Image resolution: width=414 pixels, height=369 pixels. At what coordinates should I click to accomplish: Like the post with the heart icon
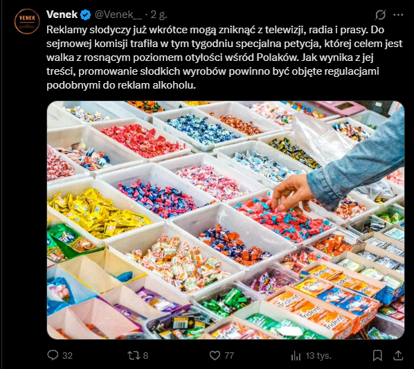(x=215, y=355)
